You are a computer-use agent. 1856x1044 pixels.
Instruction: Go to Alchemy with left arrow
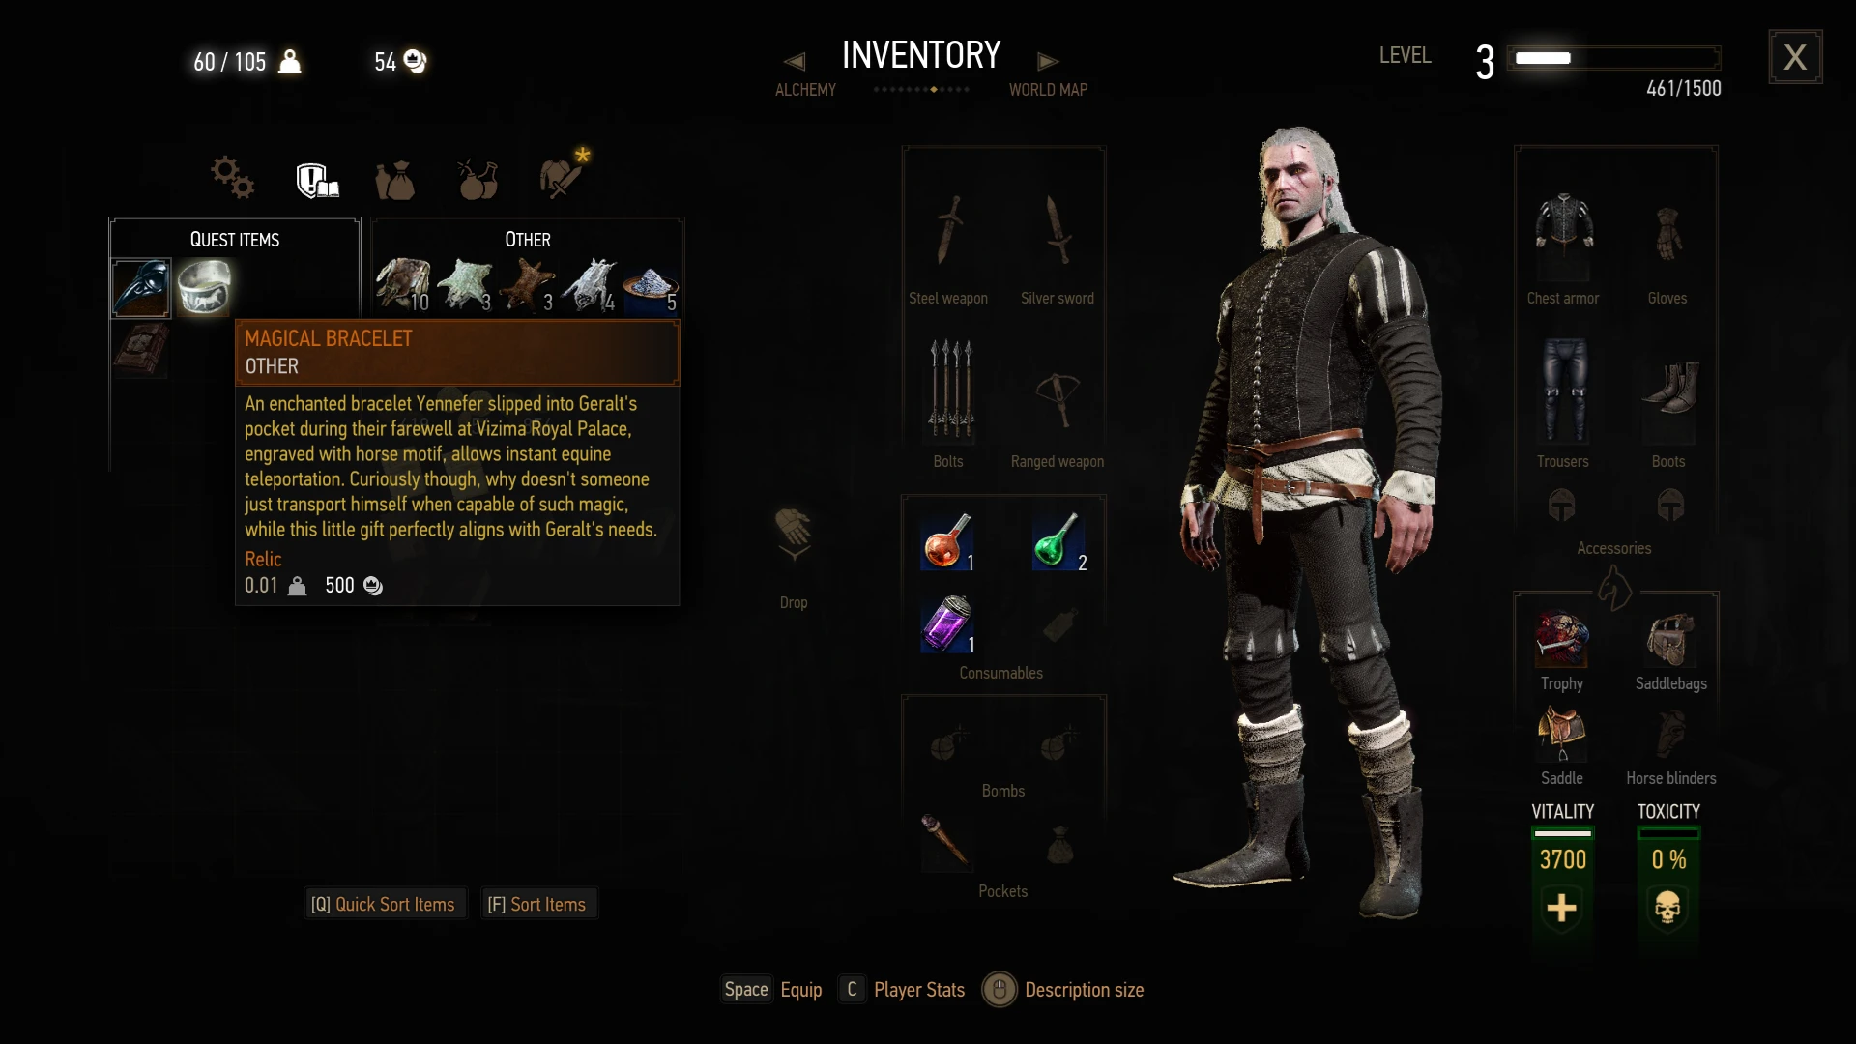coord(795,62)
